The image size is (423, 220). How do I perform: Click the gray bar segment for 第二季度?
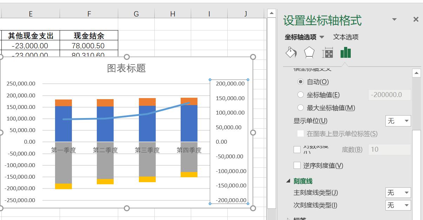pos(105,160)
